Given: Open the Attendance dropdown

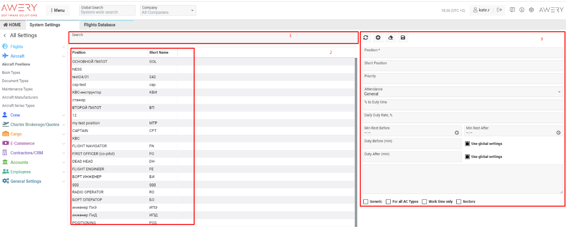Looking at the screenshot, I should click(x=462, y=92).
